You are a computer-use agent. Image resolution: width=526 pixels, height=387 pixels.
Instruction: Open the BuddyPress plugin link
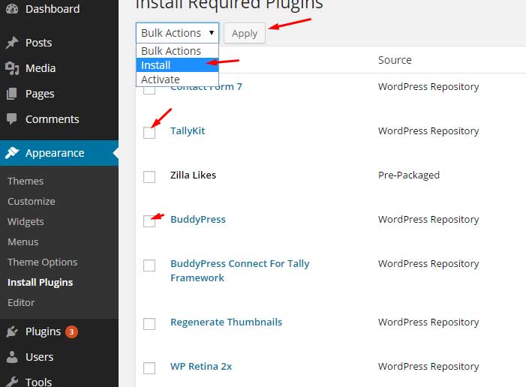point(198,219)
